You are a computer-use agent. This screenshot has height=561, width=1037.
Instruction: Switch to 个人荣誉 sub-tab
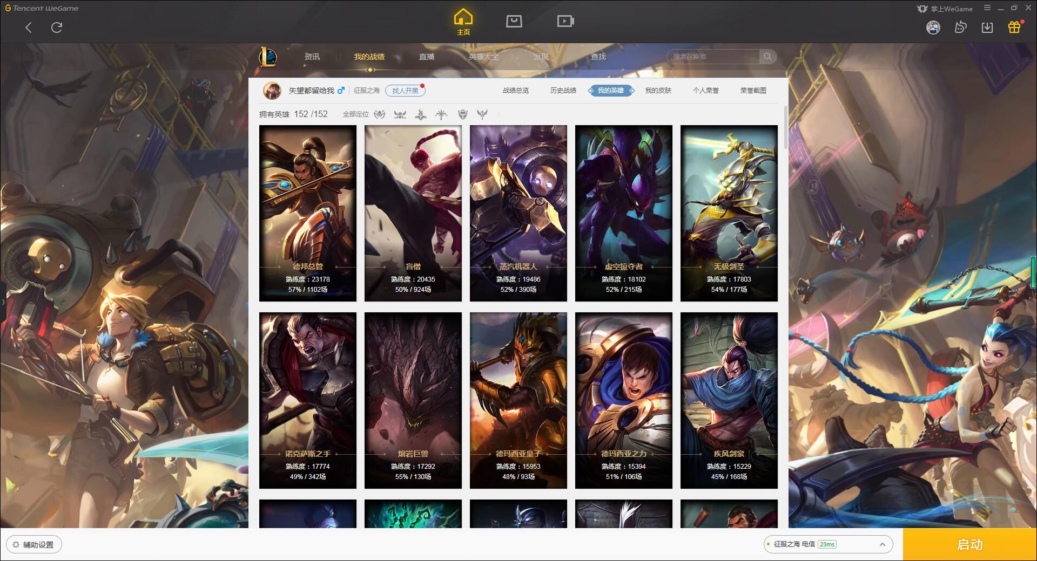[706, 91]
